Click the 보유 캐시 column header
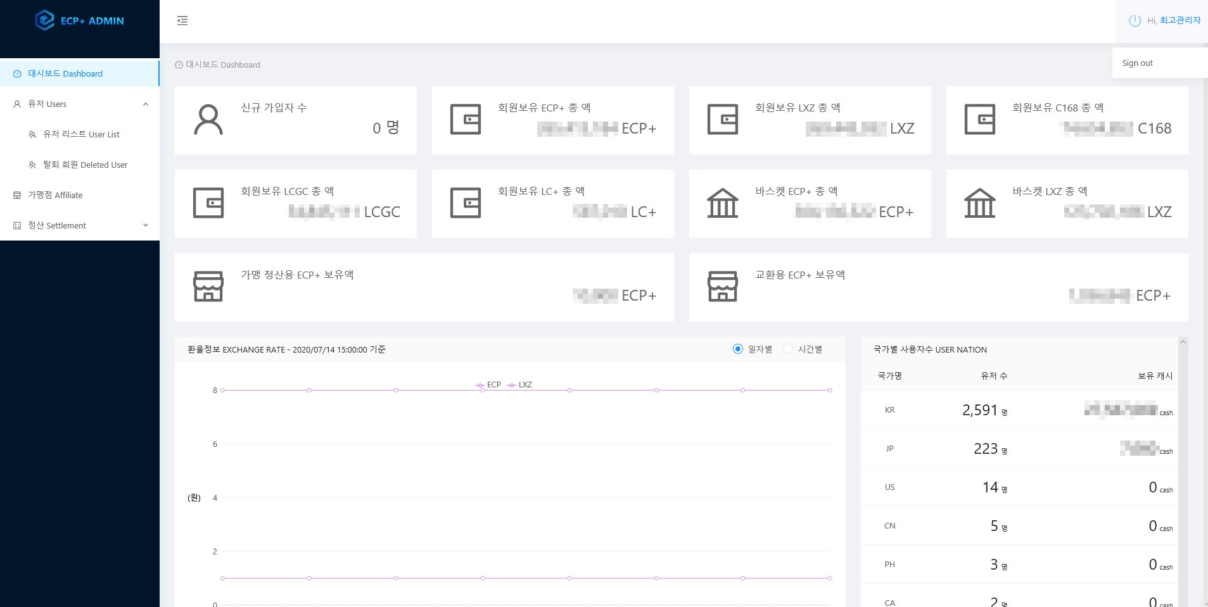The image size is (1208, 607). (1155, 376)
